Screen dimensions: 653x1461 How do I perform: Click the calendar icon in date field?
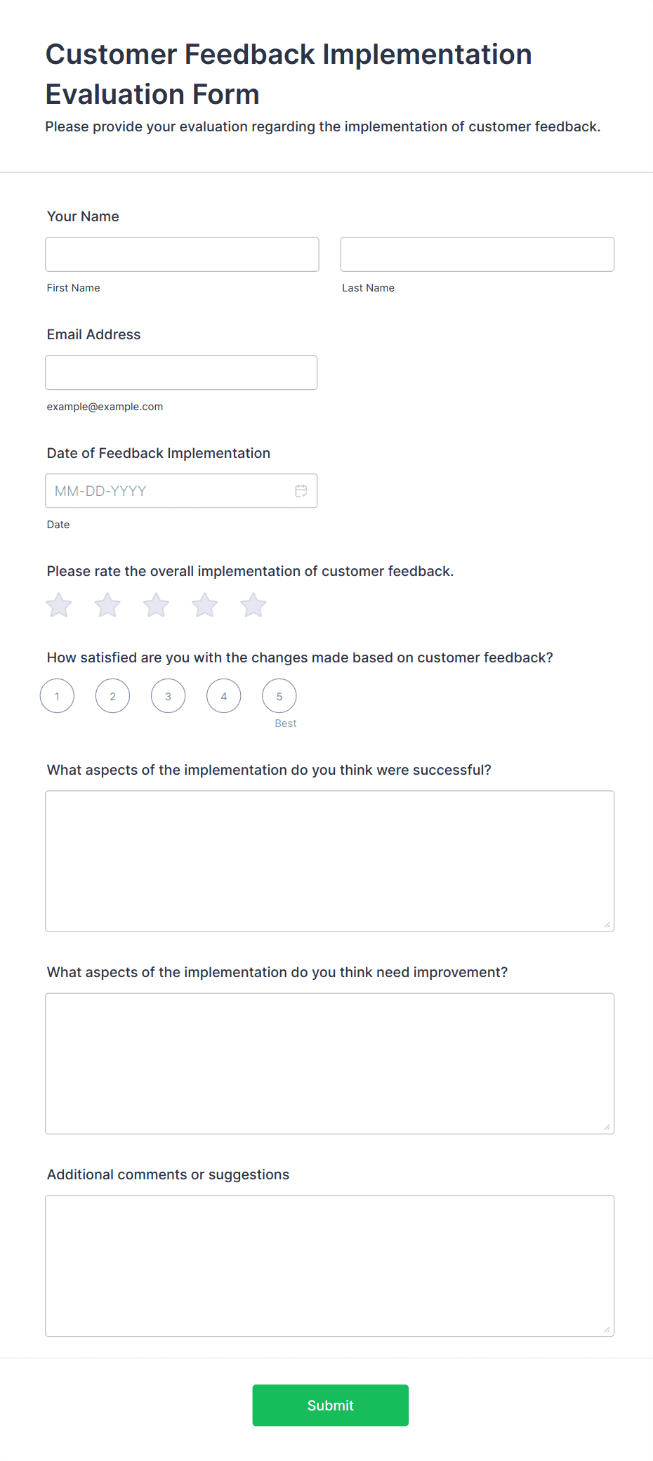pos(301,491)
